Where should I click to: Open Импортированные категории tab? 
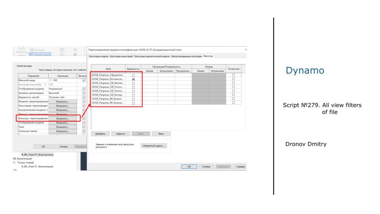[x=186, y=56]
